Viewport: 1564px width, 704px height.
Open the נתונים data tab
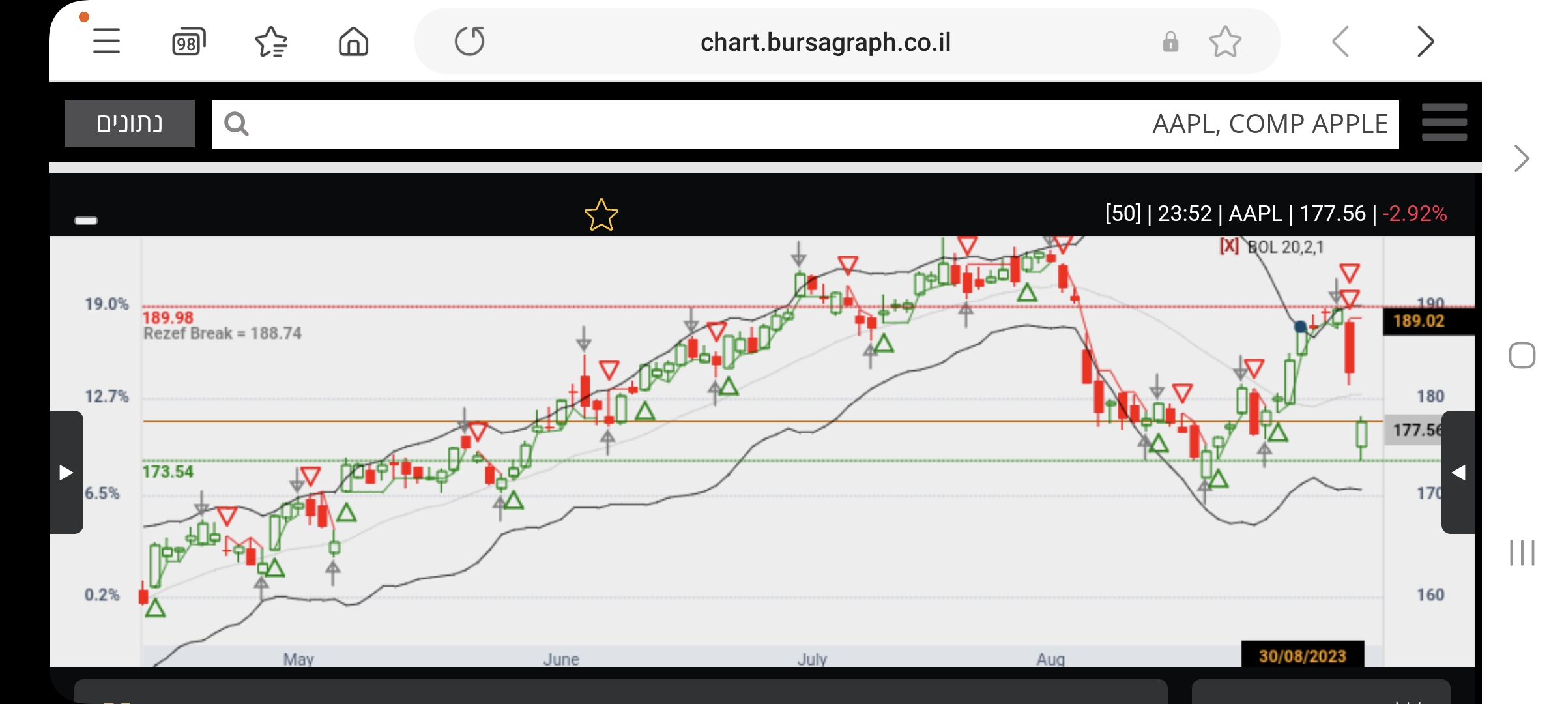[130, 123]
